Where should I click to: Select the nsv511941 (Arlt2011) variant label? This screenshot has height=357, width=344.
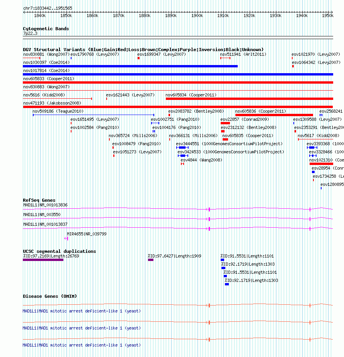(243, 55)
